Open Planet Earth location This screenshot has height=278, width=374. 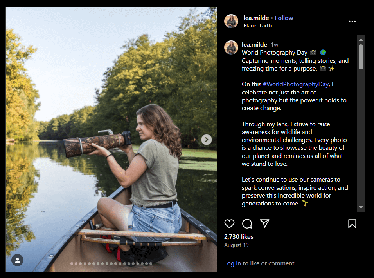[257, 25]
